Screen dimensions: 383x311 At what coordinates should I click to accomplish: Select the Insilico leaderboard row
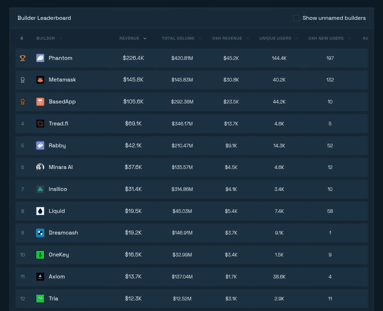[x=192, y=189]
